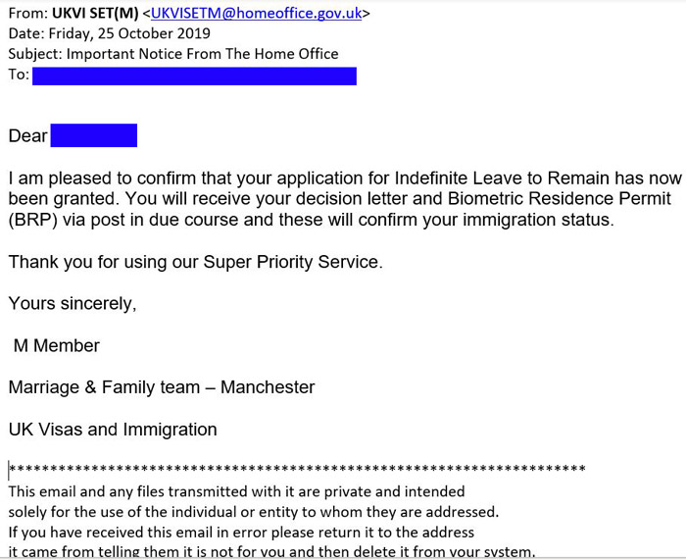Click the redacted name after "Dear"
Image resolution: width=686 pixels, height=560 pixels.
click(x=93, y=135)
